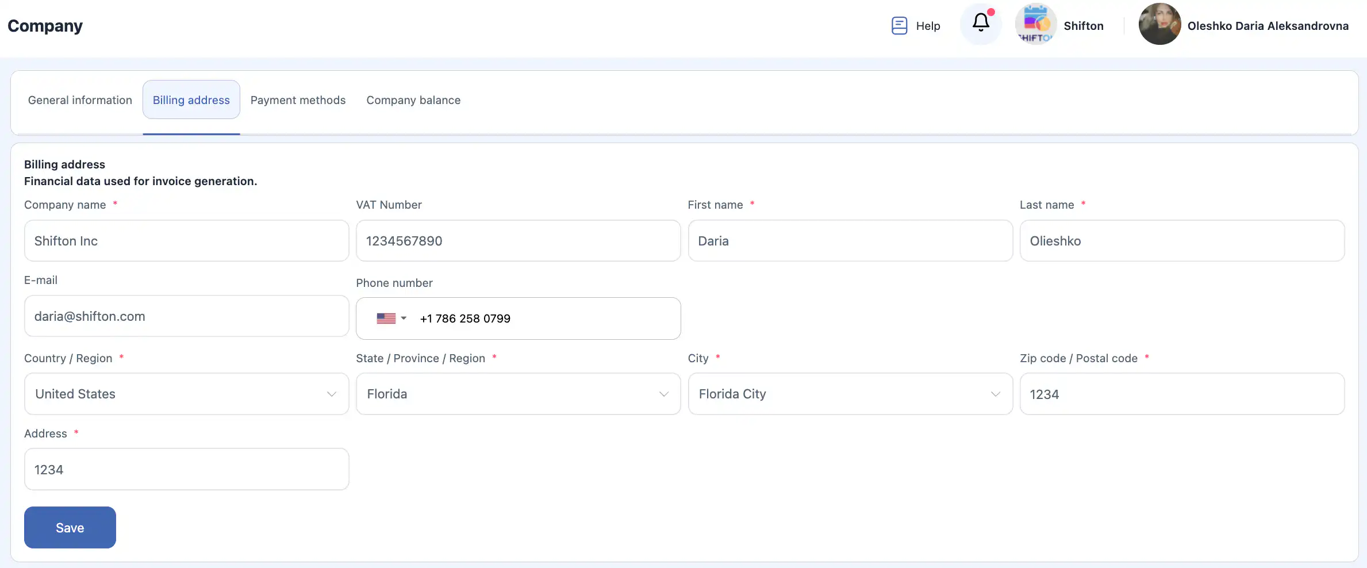The height and width of the screenshot is (568, 1367).
Task: Focus the VAT Number field
Action: (518, 241)
